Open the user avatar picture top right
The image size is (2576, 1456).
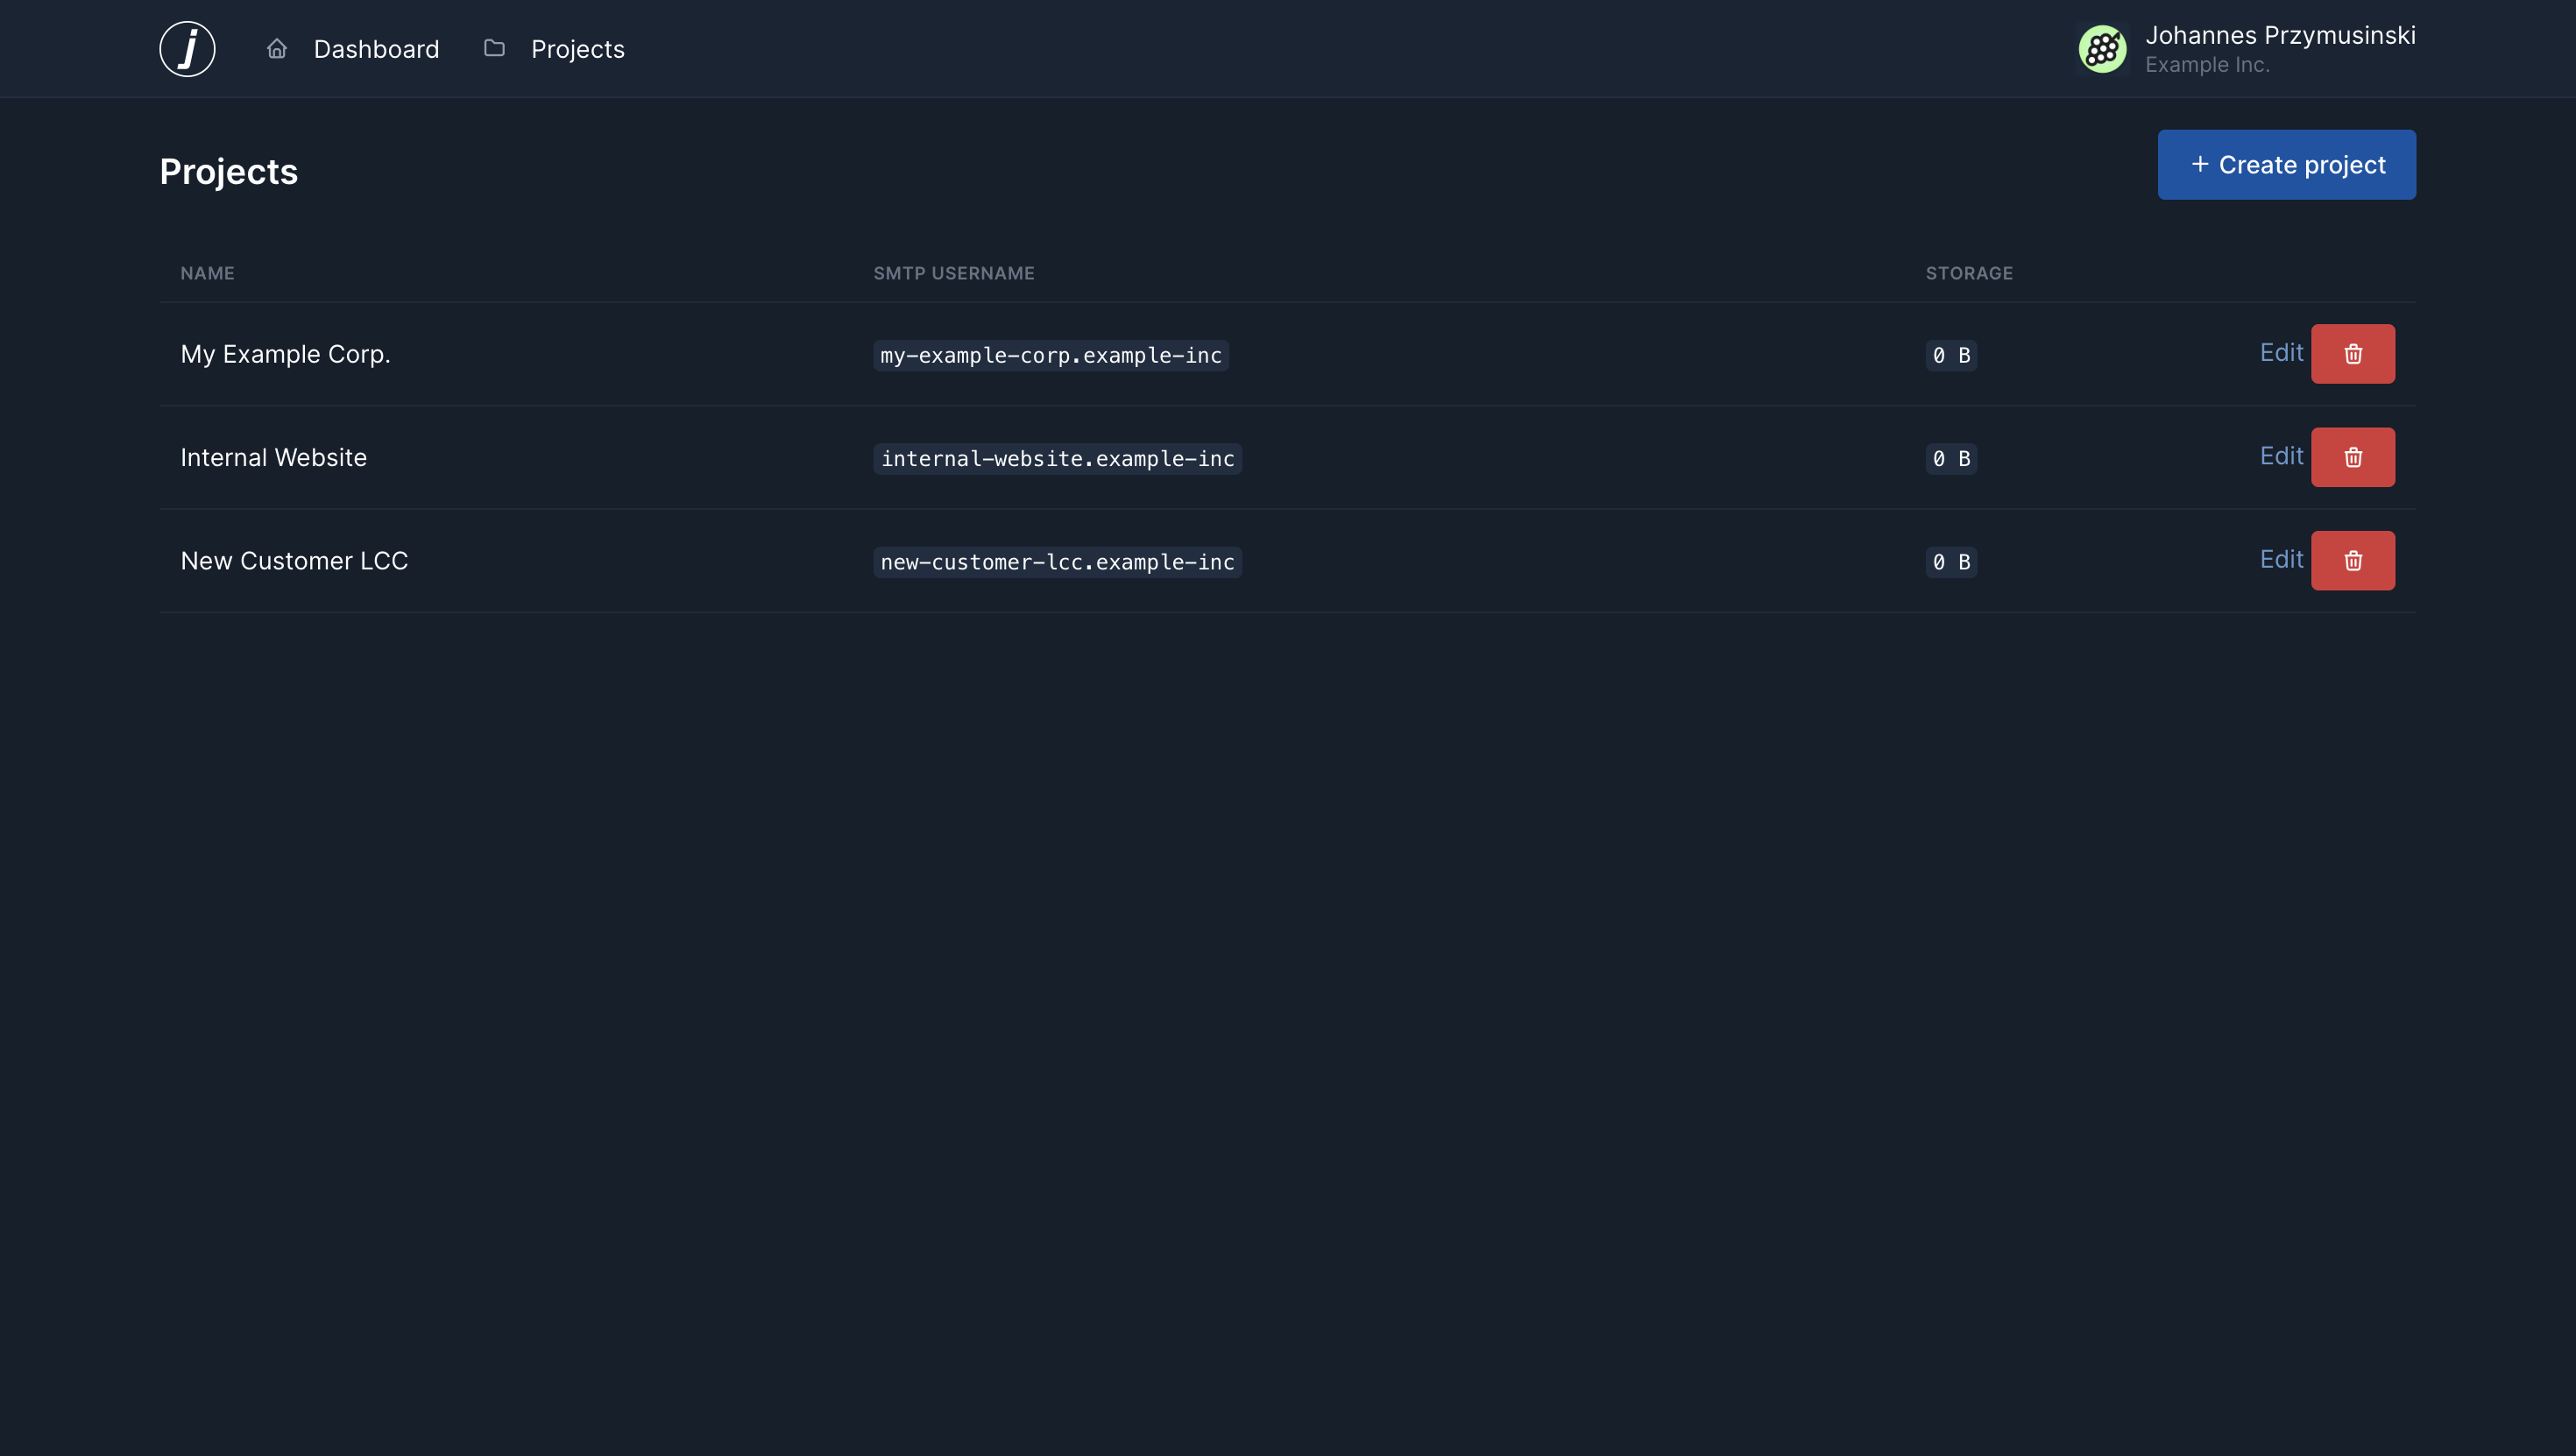(2102, 48)
